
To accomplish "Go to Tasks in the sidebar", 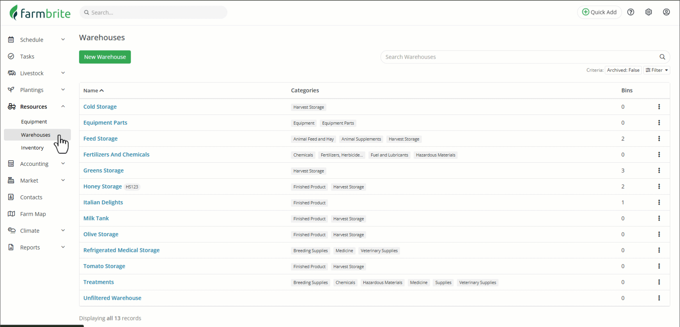I will coord(27,56).
